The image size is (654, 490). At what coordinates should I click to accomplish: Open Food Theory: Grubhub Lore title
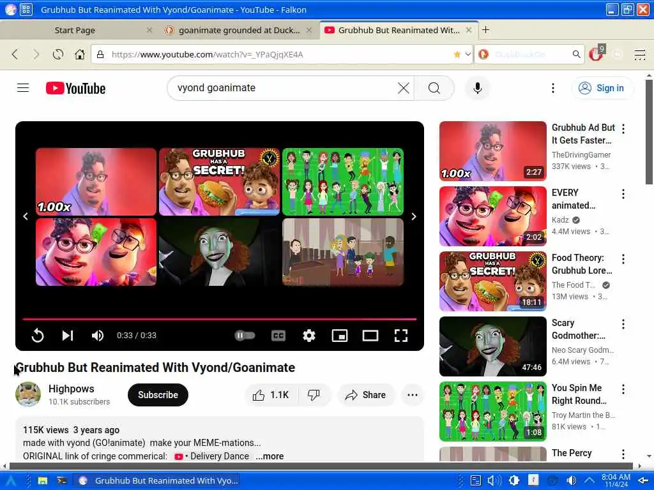coord(582,264)
